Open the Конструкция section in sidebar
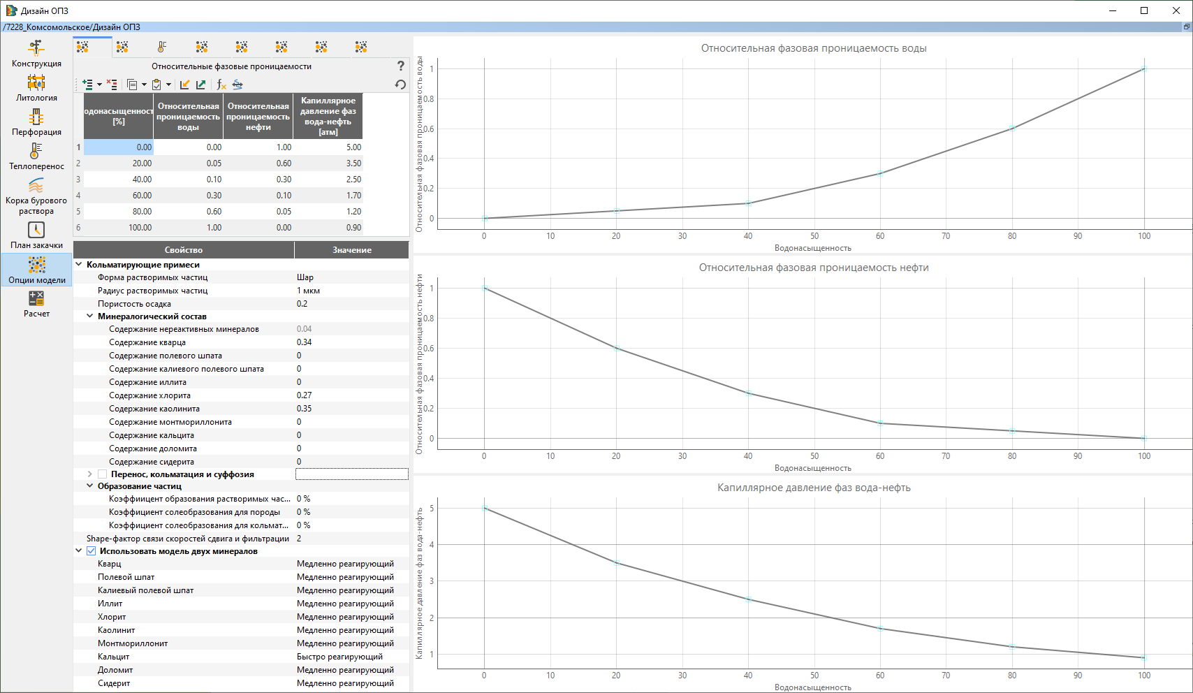Image resolution: width=1193 pixels, height=693 pixels. 36,54
